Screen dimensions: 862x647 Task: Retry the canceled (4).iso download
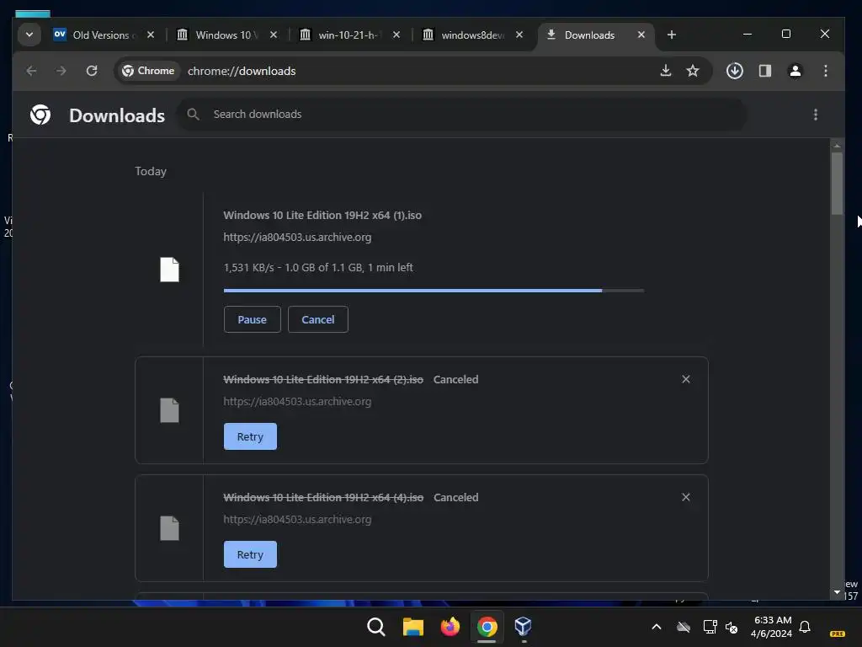250,554
